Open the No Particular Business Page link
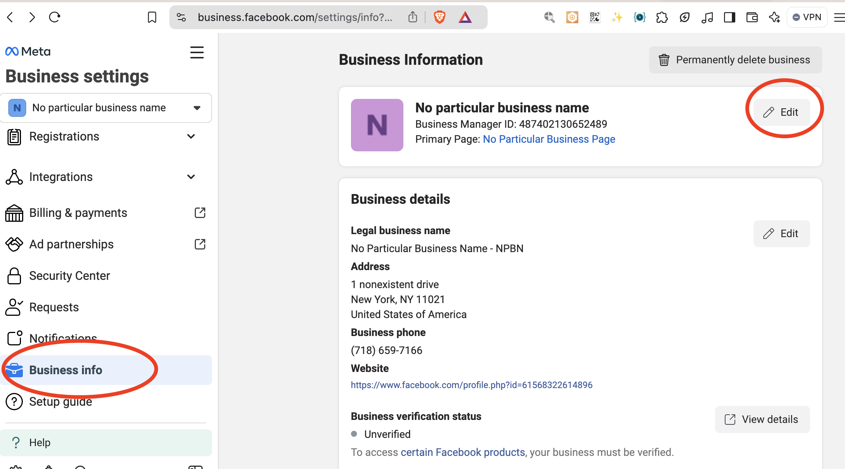 click(549, 139)
